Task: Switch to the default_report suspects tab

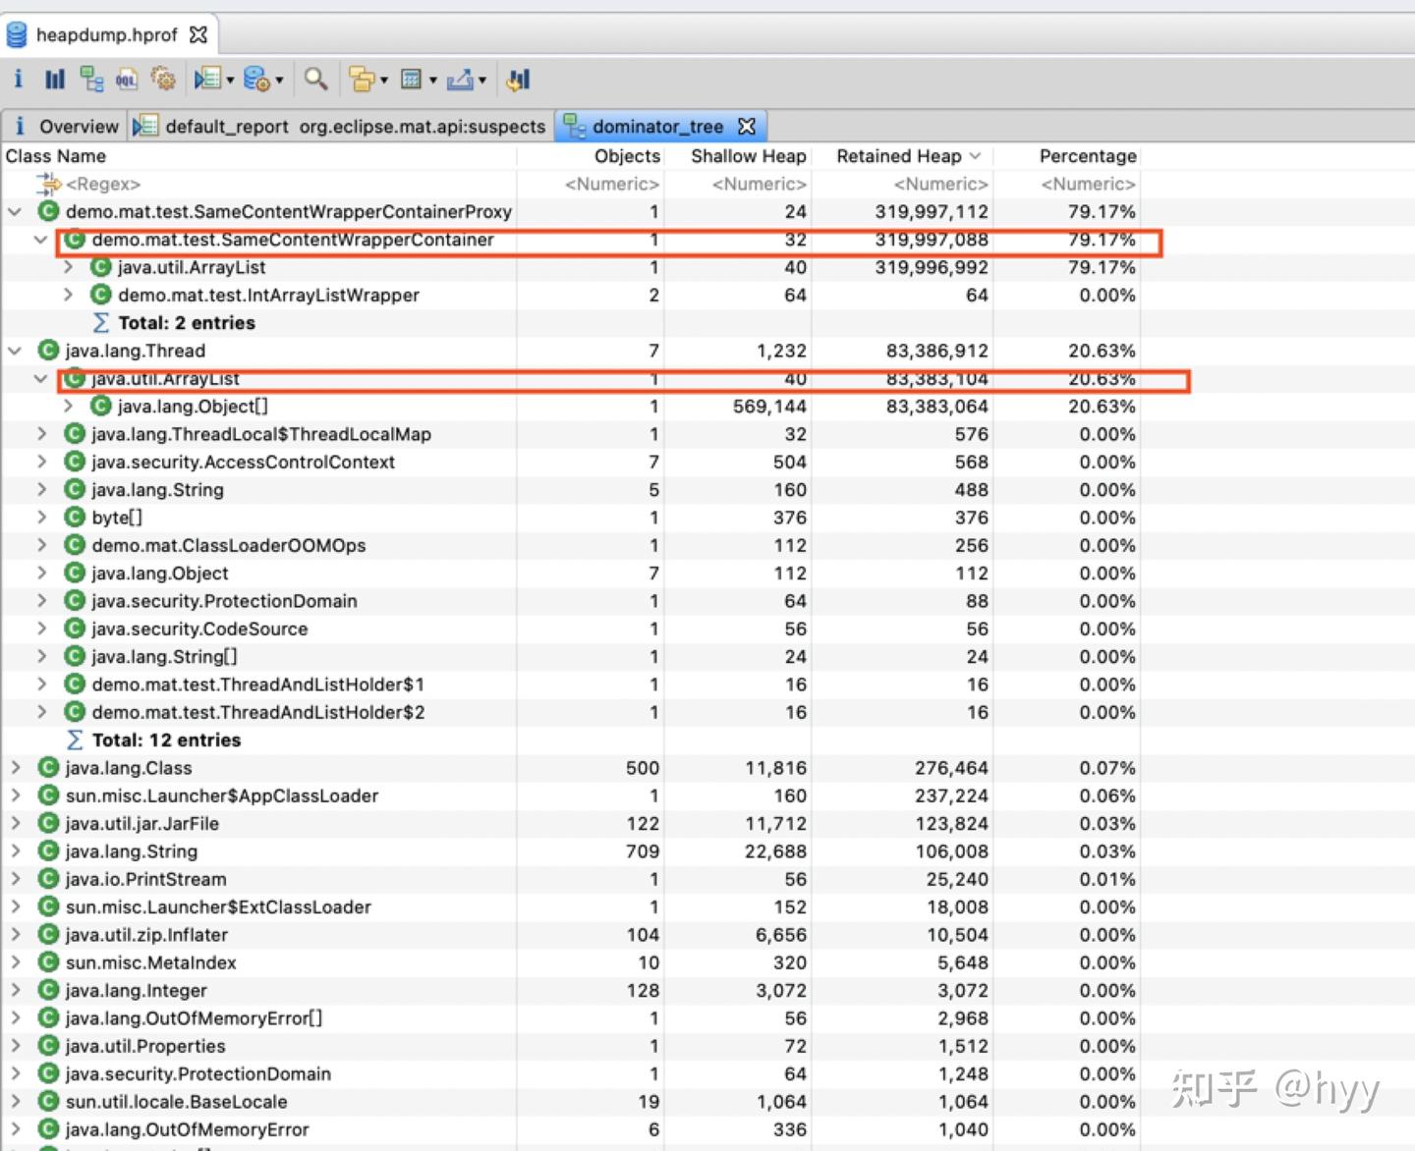Action: pos(341,127)
